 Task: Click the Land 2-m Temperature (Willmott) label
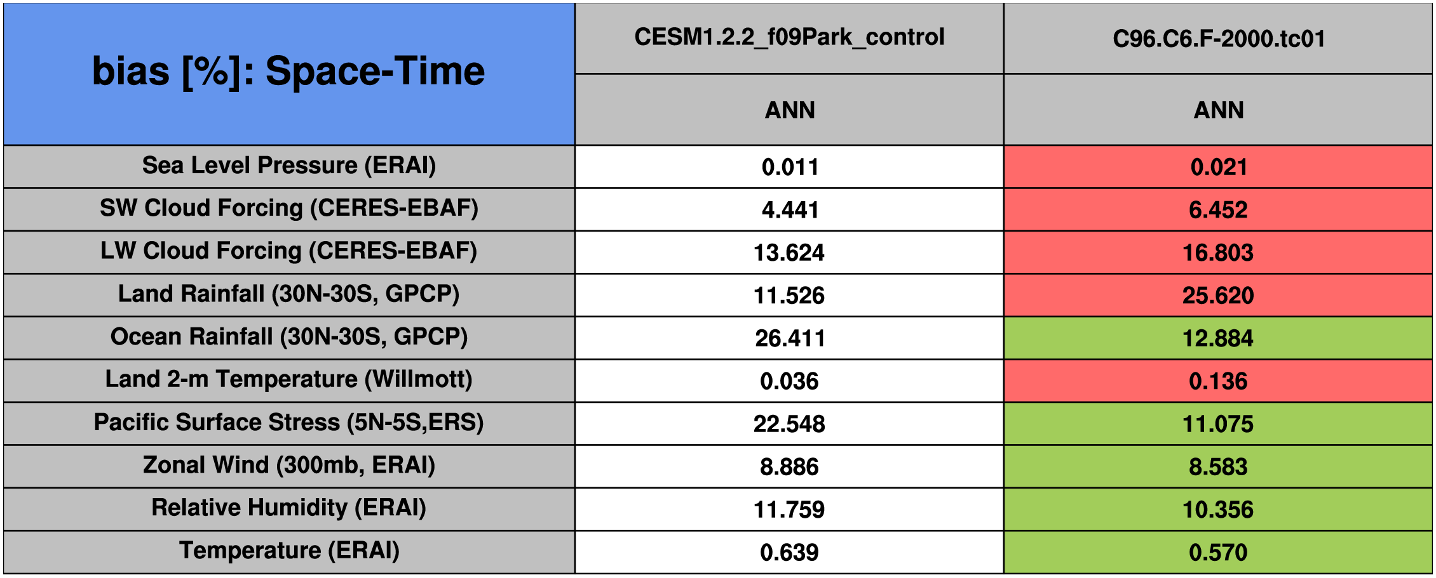(288, 379)
